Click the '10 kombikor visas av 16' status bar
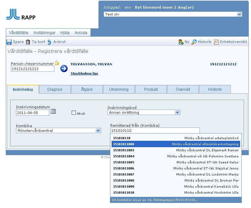This screenshot has width=251, height=208. 176,200
